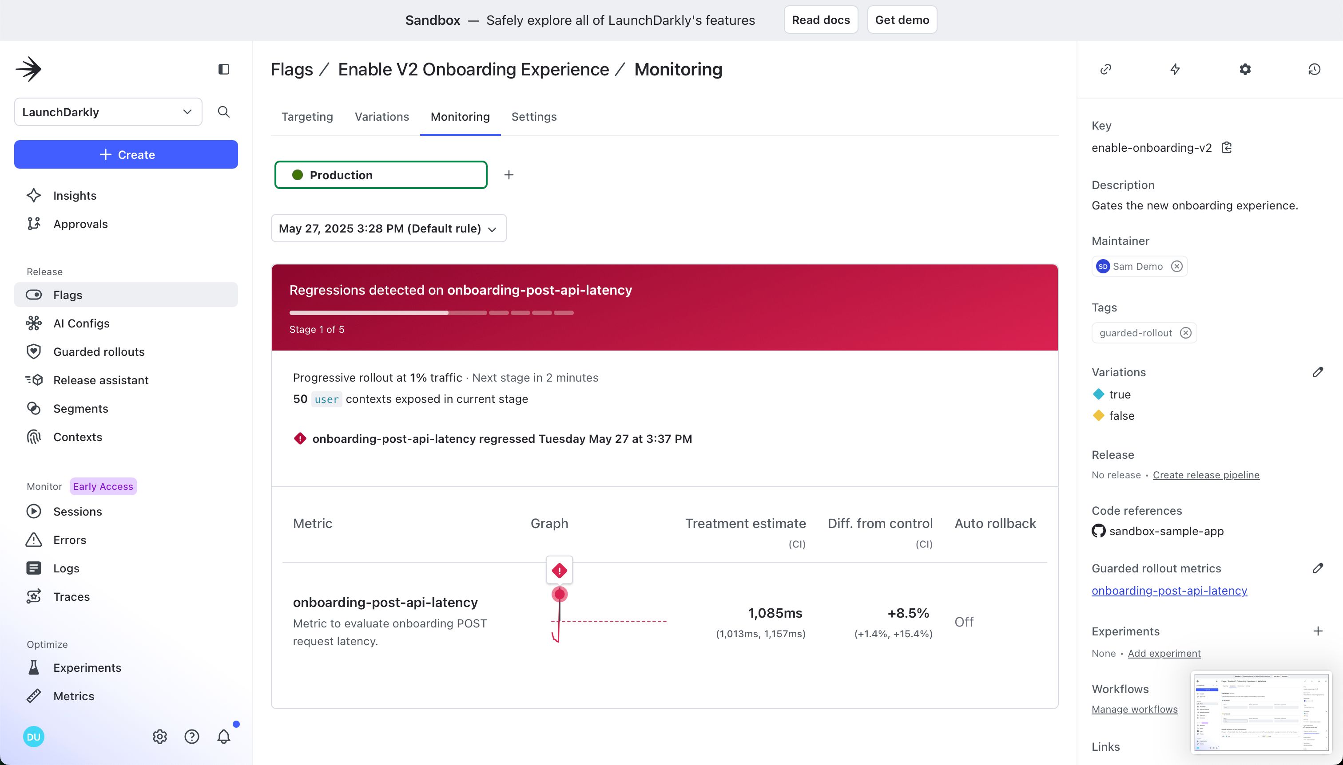Click the user context kind label

326,399
